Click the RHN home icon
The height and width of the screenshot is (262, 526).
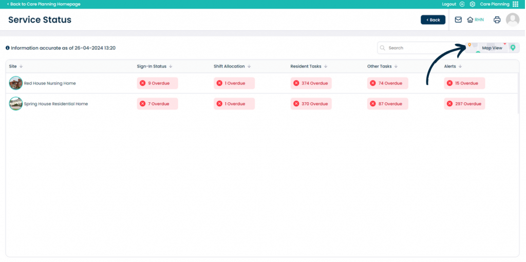point(470,20)
